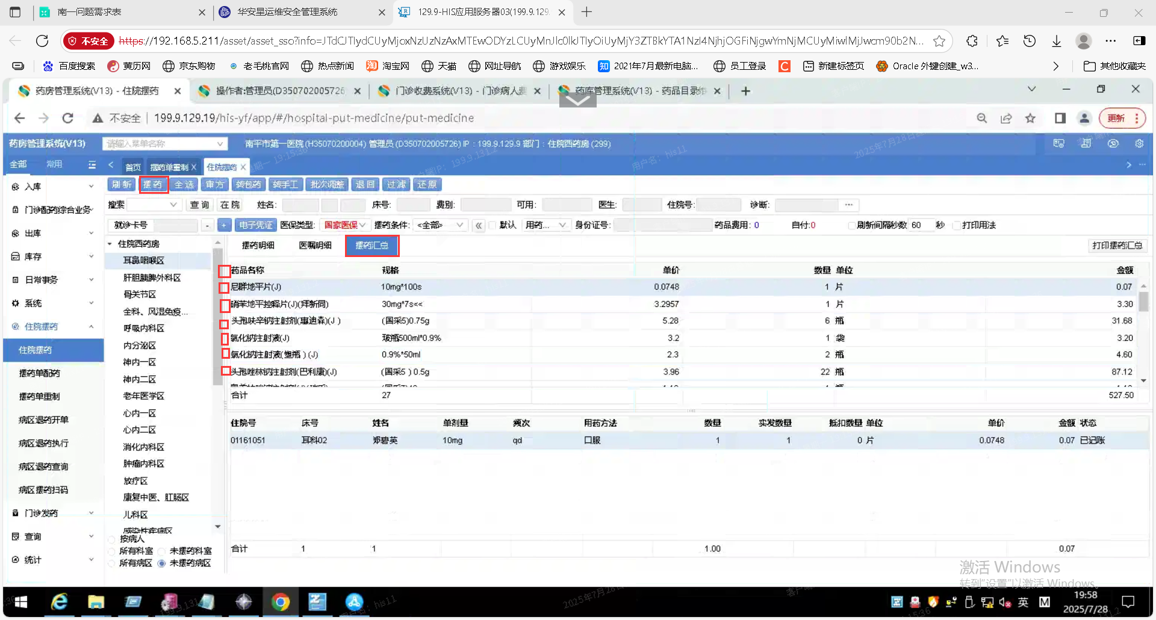Open the Windows Start menu
This screenshot has height=620, width=1156.
tap(21, 602)
